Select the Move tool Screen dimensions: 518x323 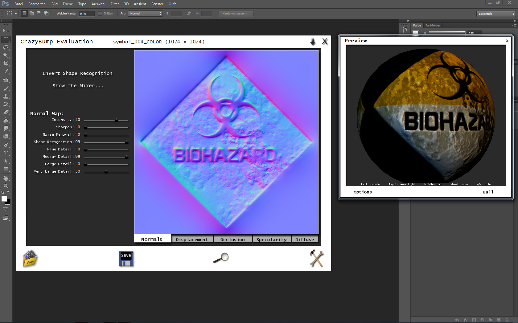tap(6, 31)
